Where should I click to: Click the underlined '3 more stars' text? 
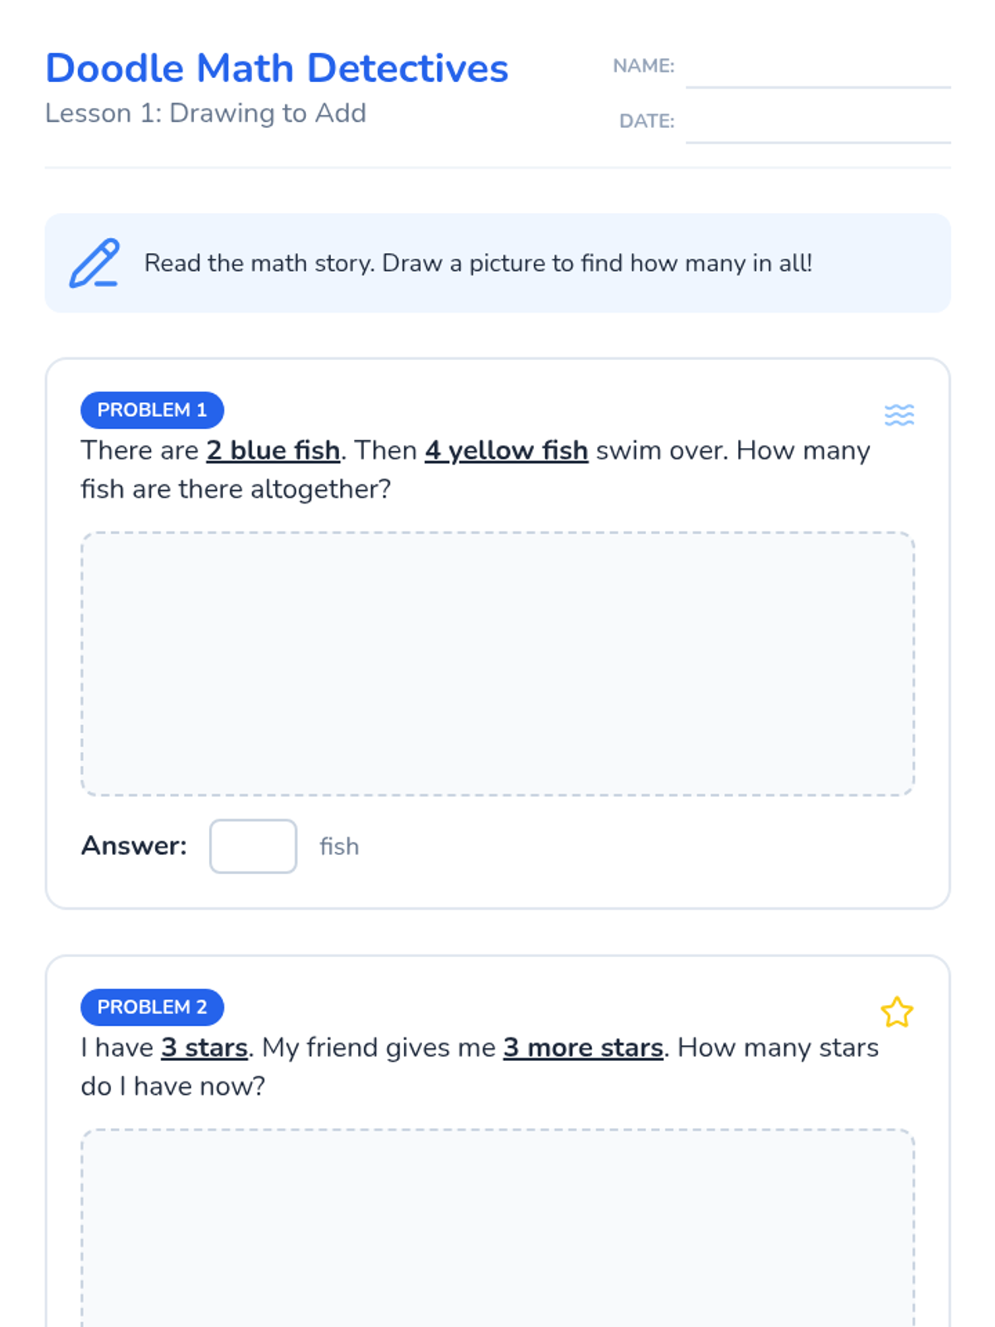583,1048
